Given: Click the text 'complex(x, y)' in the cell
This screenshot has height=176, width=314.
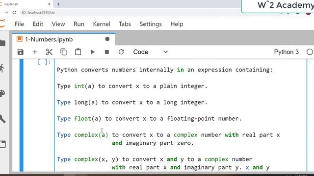Looking at the screenshot, I should tap(96, 159).
